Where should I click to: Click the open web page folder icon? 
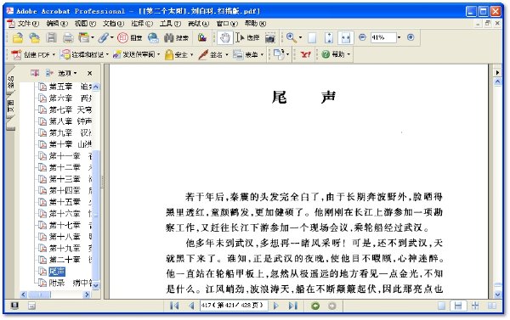(x=35, y=38)
